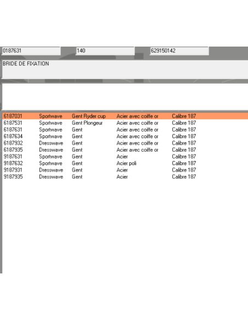Select the 6187631 Sportwave row
The width and height of the screenshot is (248, 320).
125,130
